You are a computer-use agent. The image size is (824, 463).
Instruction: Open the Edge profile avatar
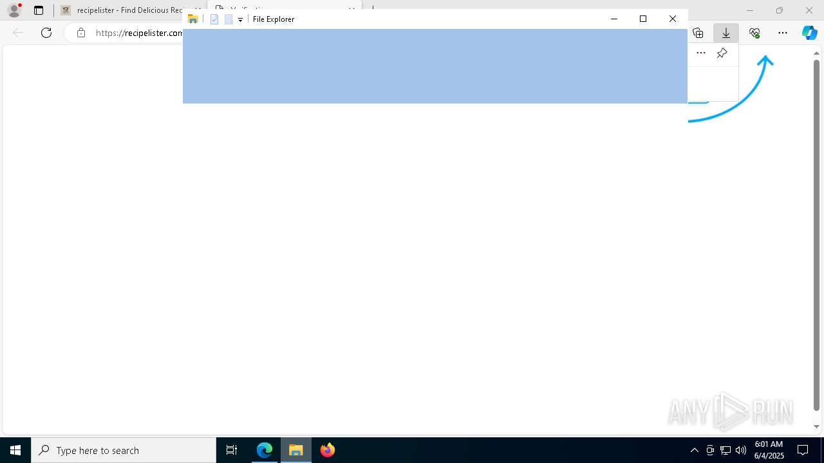point(14,10)
